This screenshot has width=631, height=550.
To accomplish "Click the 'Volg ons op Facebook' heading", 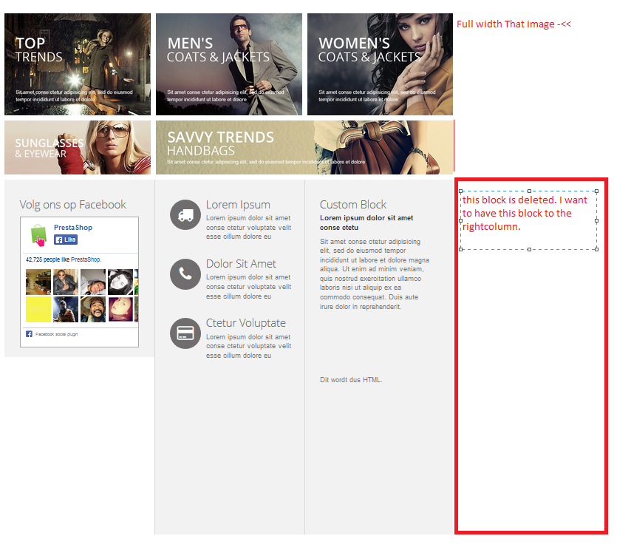I will point(73,205).
